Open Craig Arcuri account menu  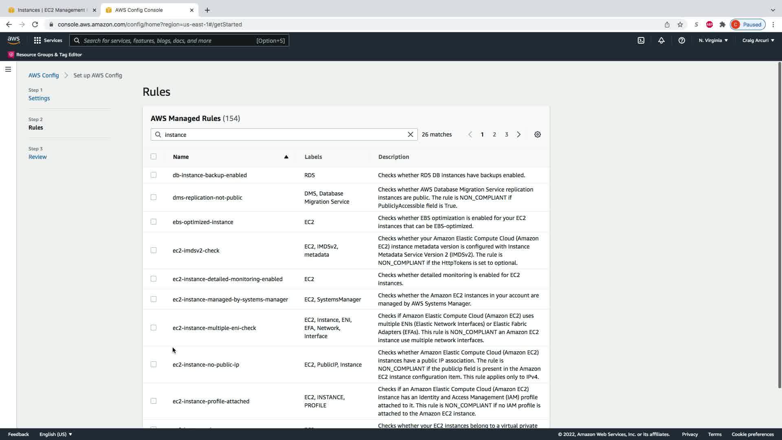tap(758, 40)
